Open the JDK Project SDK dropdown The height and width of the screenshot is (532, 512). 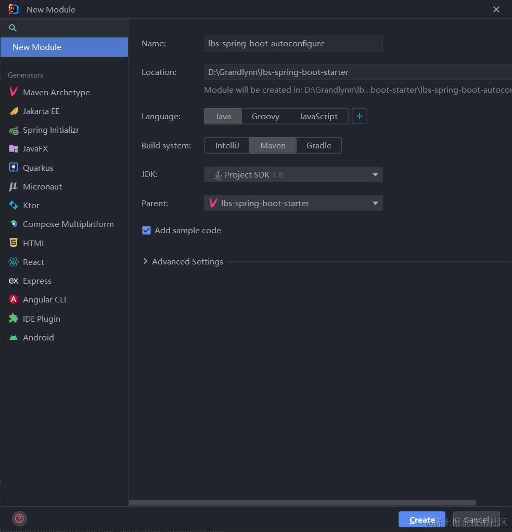(293, 174)
